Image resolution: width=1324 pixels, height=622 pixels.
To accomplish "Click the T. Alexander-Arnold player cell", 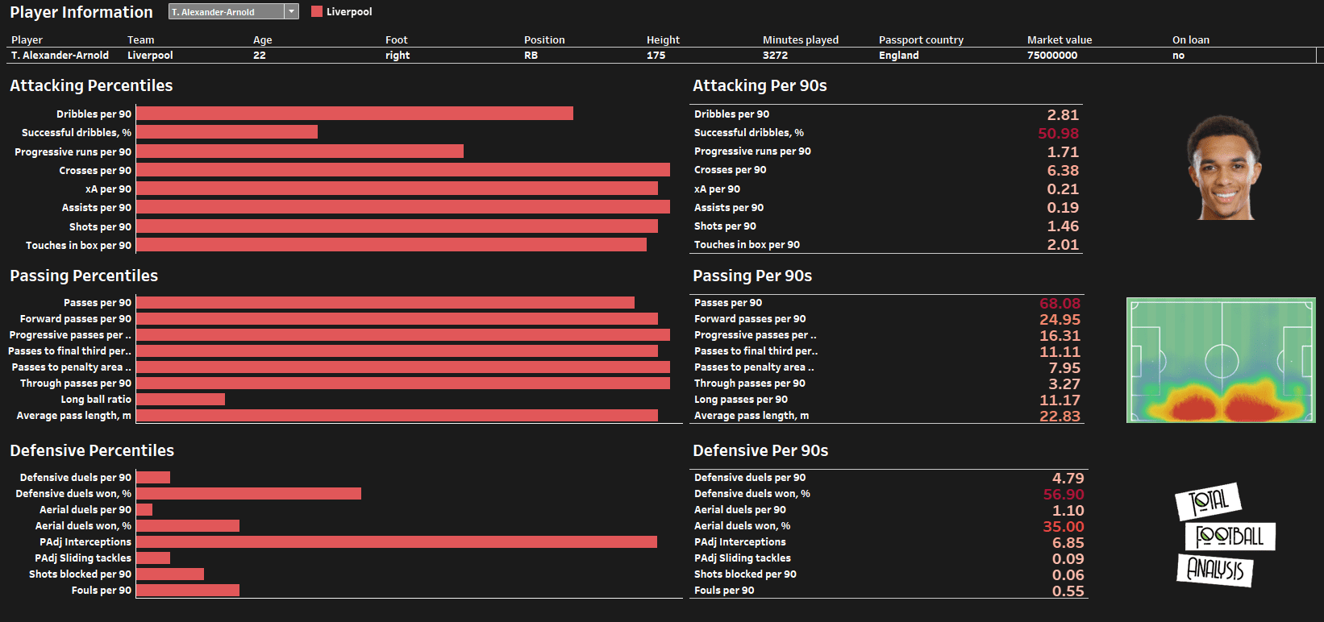I will click(x=60, y=56).
